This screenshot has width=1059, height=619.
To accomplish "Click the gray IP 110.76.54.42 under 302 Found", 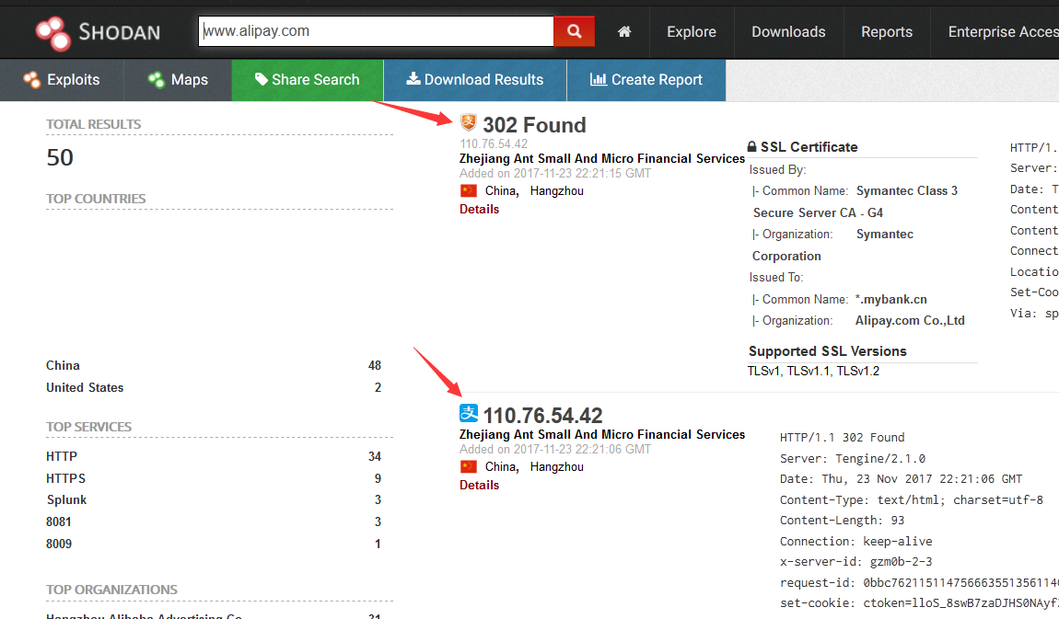I will (x=494, y=143).
